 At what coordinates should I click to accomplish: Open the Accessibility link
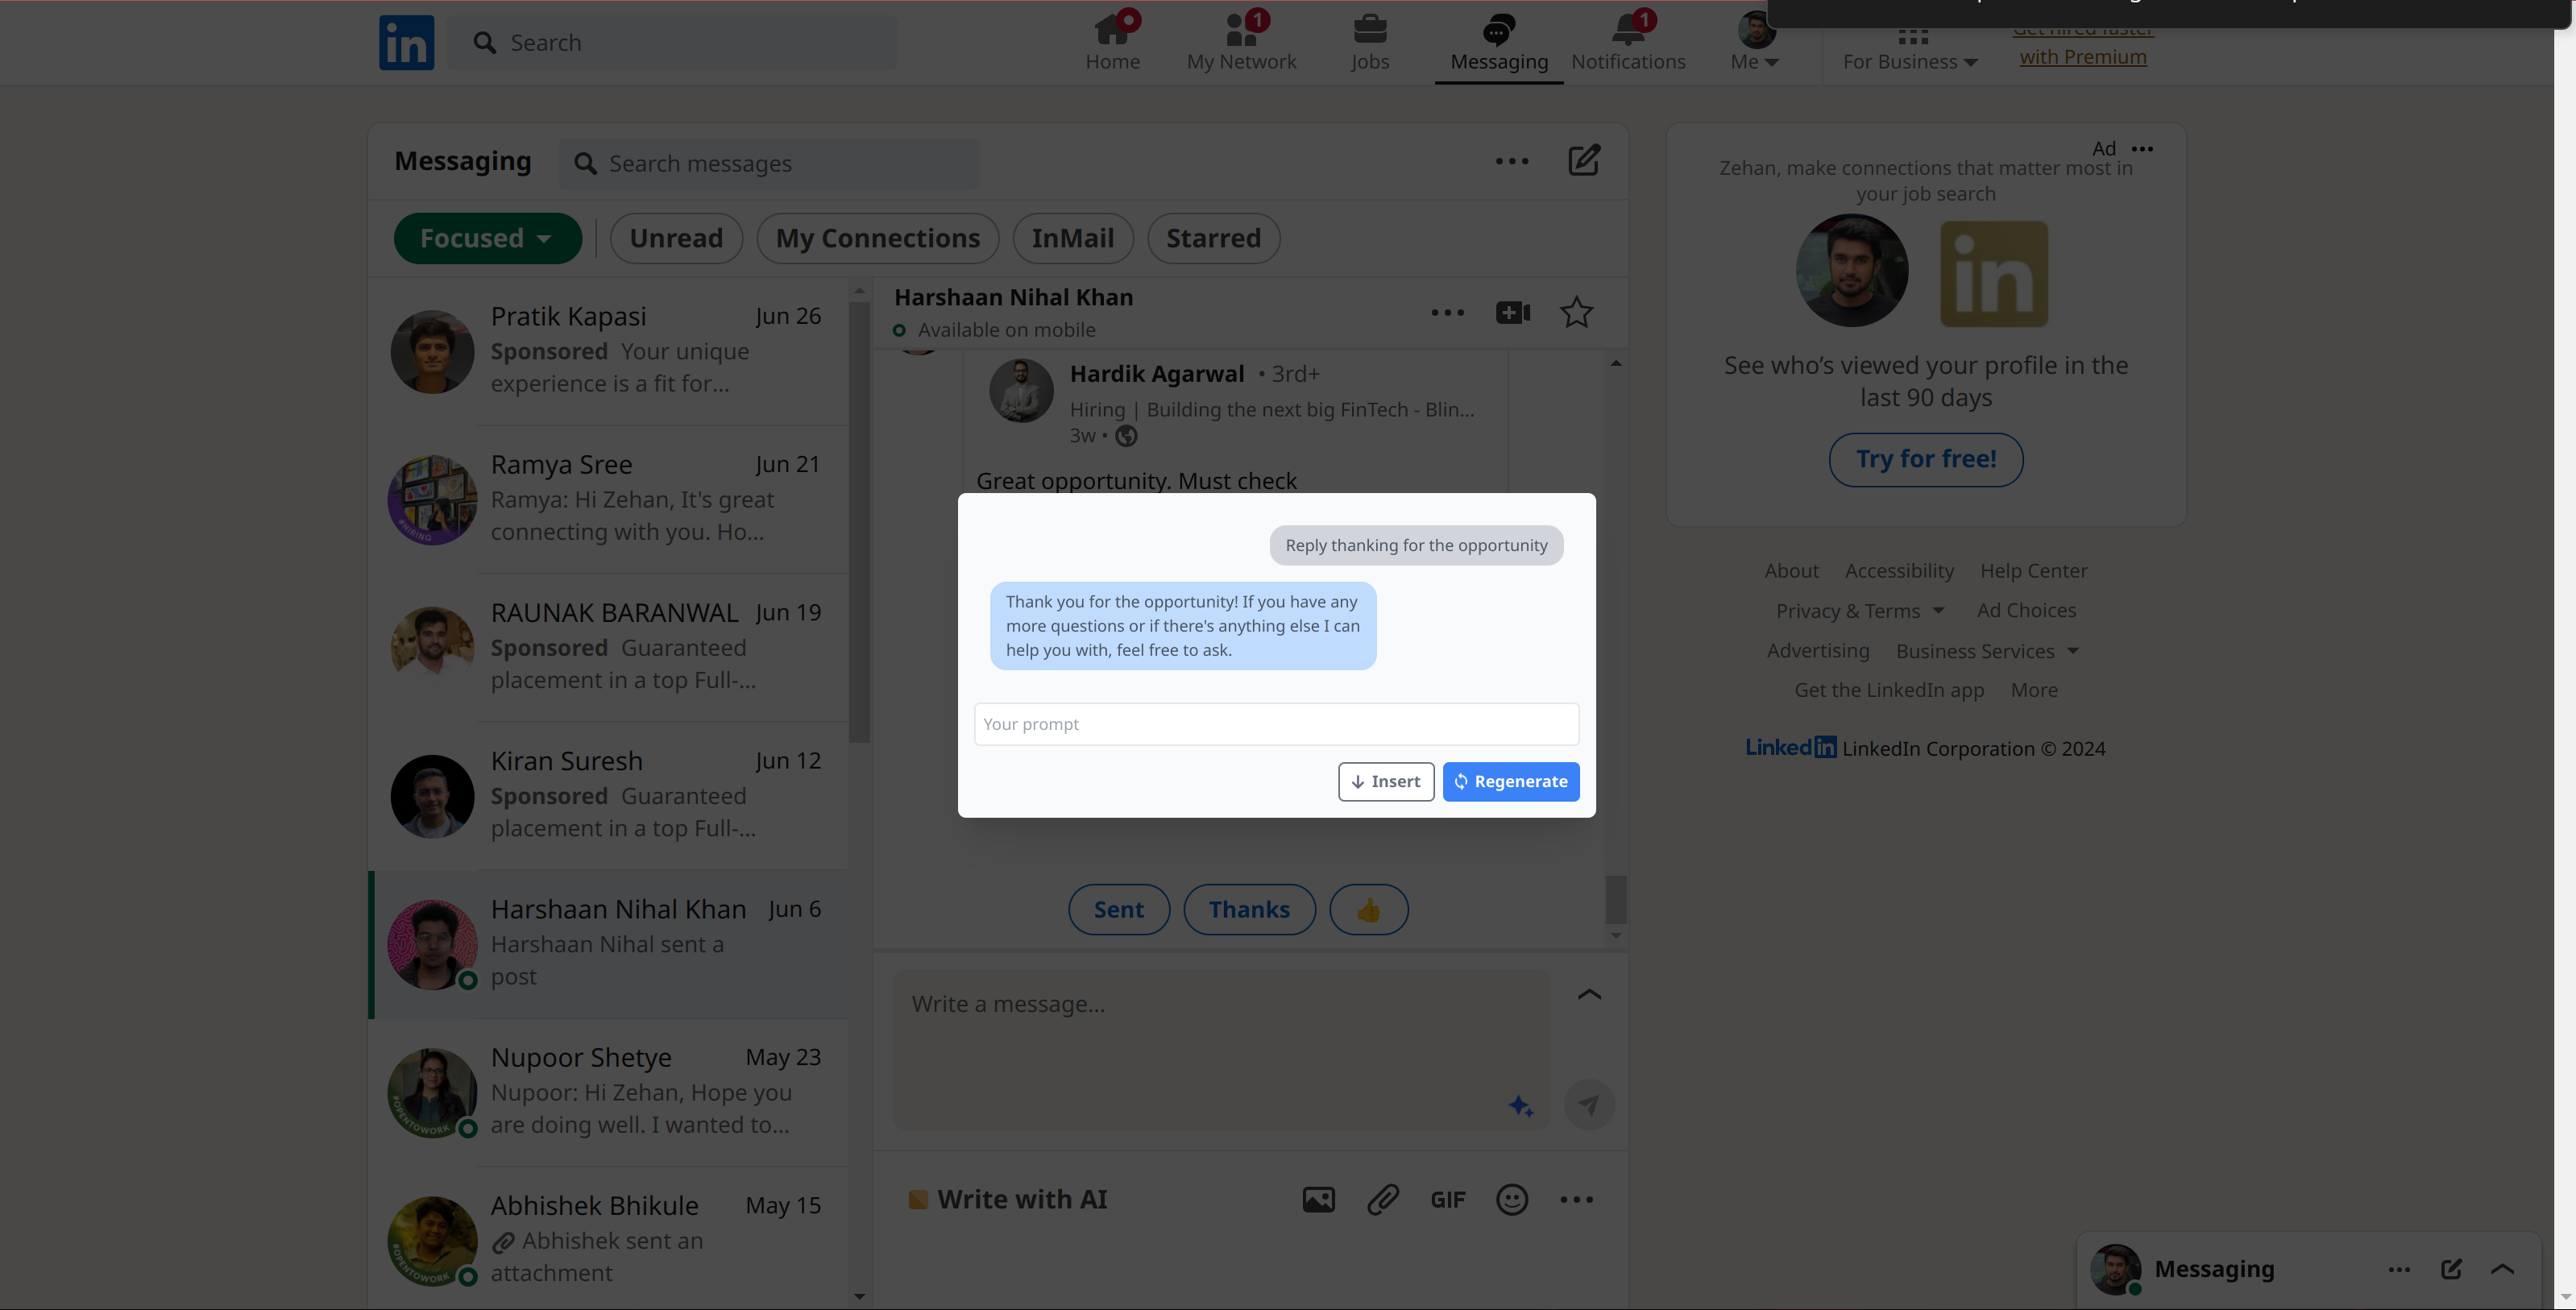click(1899, 570)
